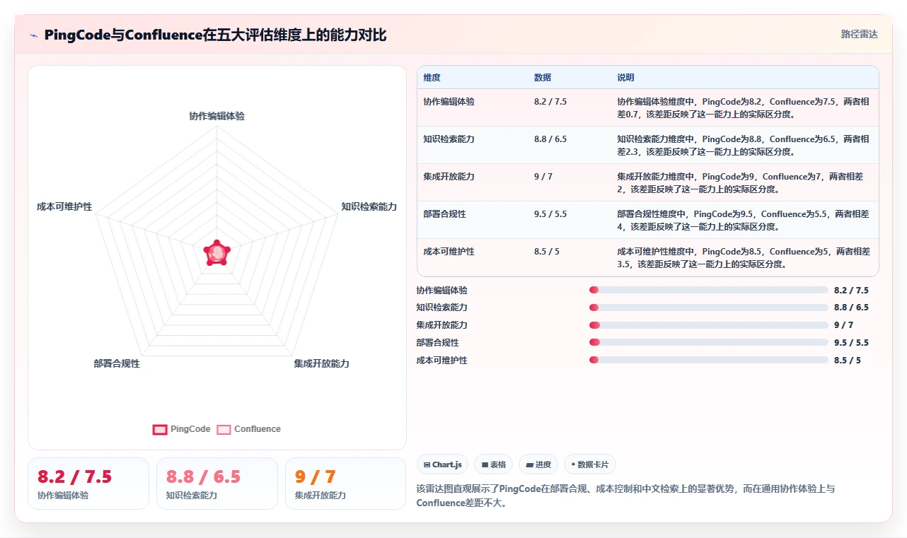Click table value 9 / 7

click(x=543, y=177)
